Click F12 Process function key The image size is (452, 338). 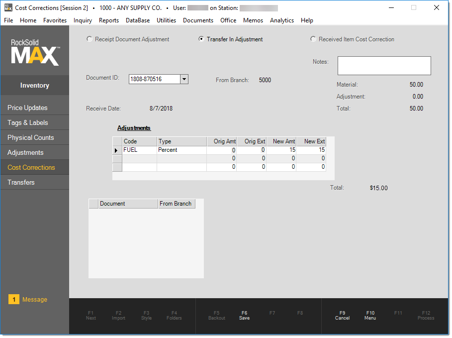[426, 316]
